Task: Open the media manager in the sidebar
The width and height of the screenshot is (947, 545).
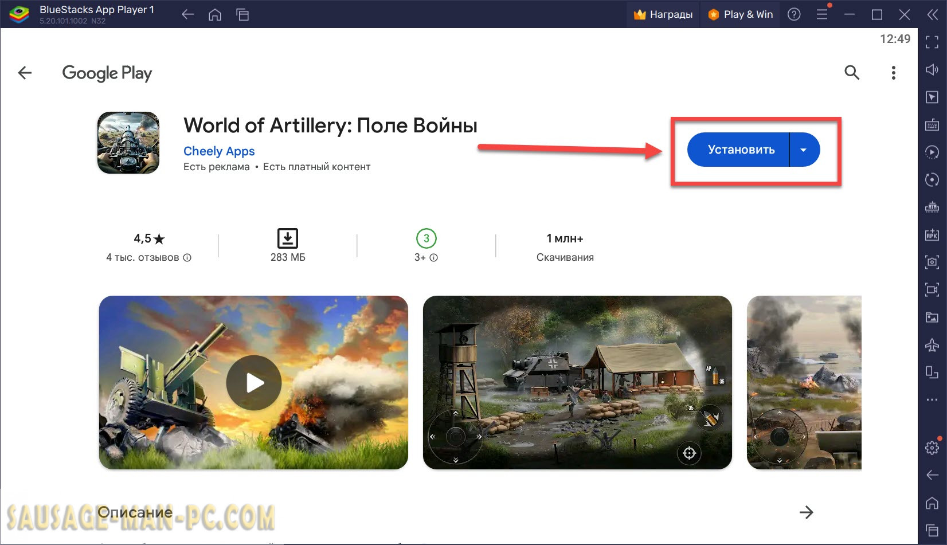Action: point(932,317)
